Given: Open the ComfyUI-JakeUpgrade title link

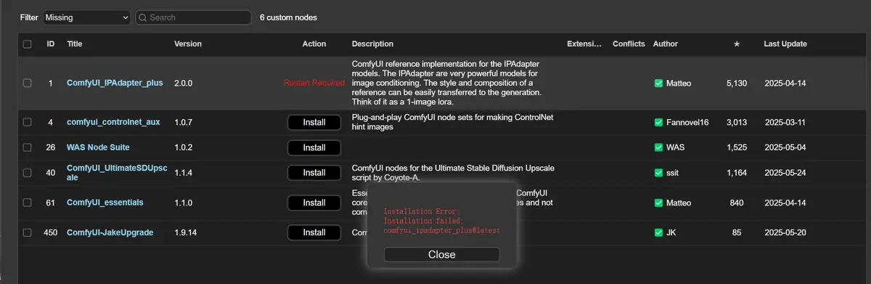Looking at the screenshot, I should [x=110, y=232].
